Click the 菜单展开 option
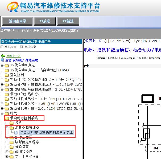This screenshot has width=161, height=159. point(10,47)
